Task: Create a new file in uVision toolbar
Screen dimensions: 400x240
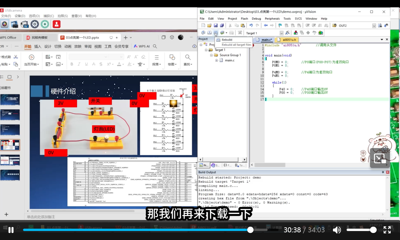Action: tap(203, 25)
